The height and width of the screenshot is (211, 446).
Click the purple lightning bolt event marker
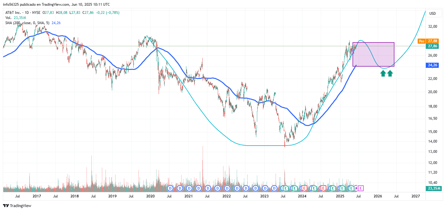point(356,188)
